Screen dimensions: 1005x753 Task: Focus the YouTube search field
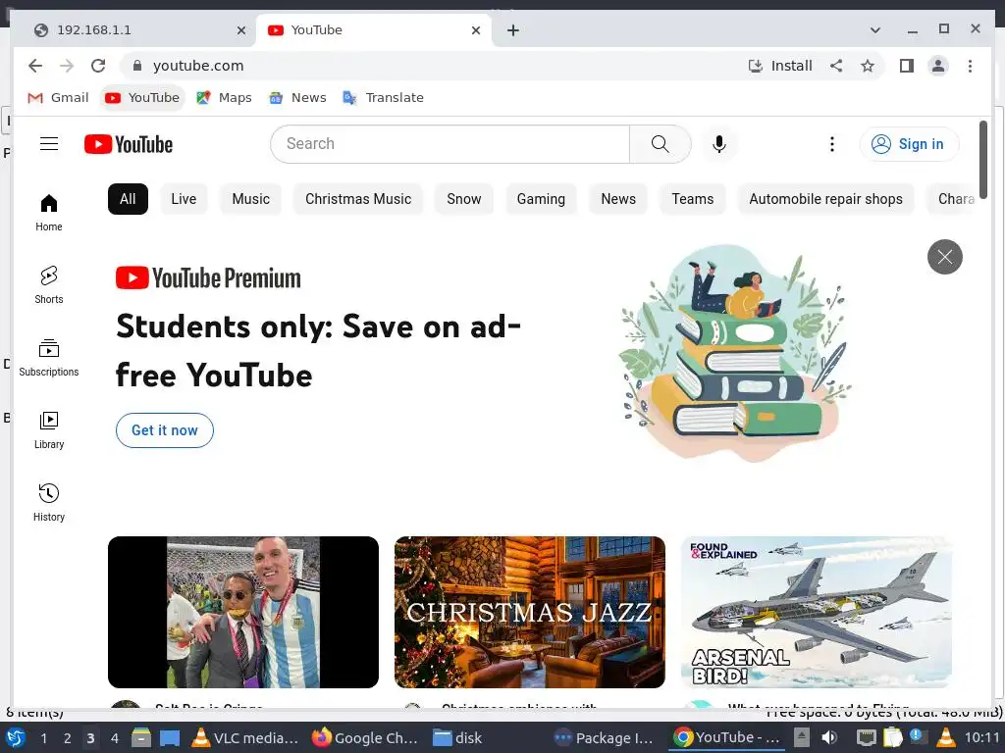450,144
